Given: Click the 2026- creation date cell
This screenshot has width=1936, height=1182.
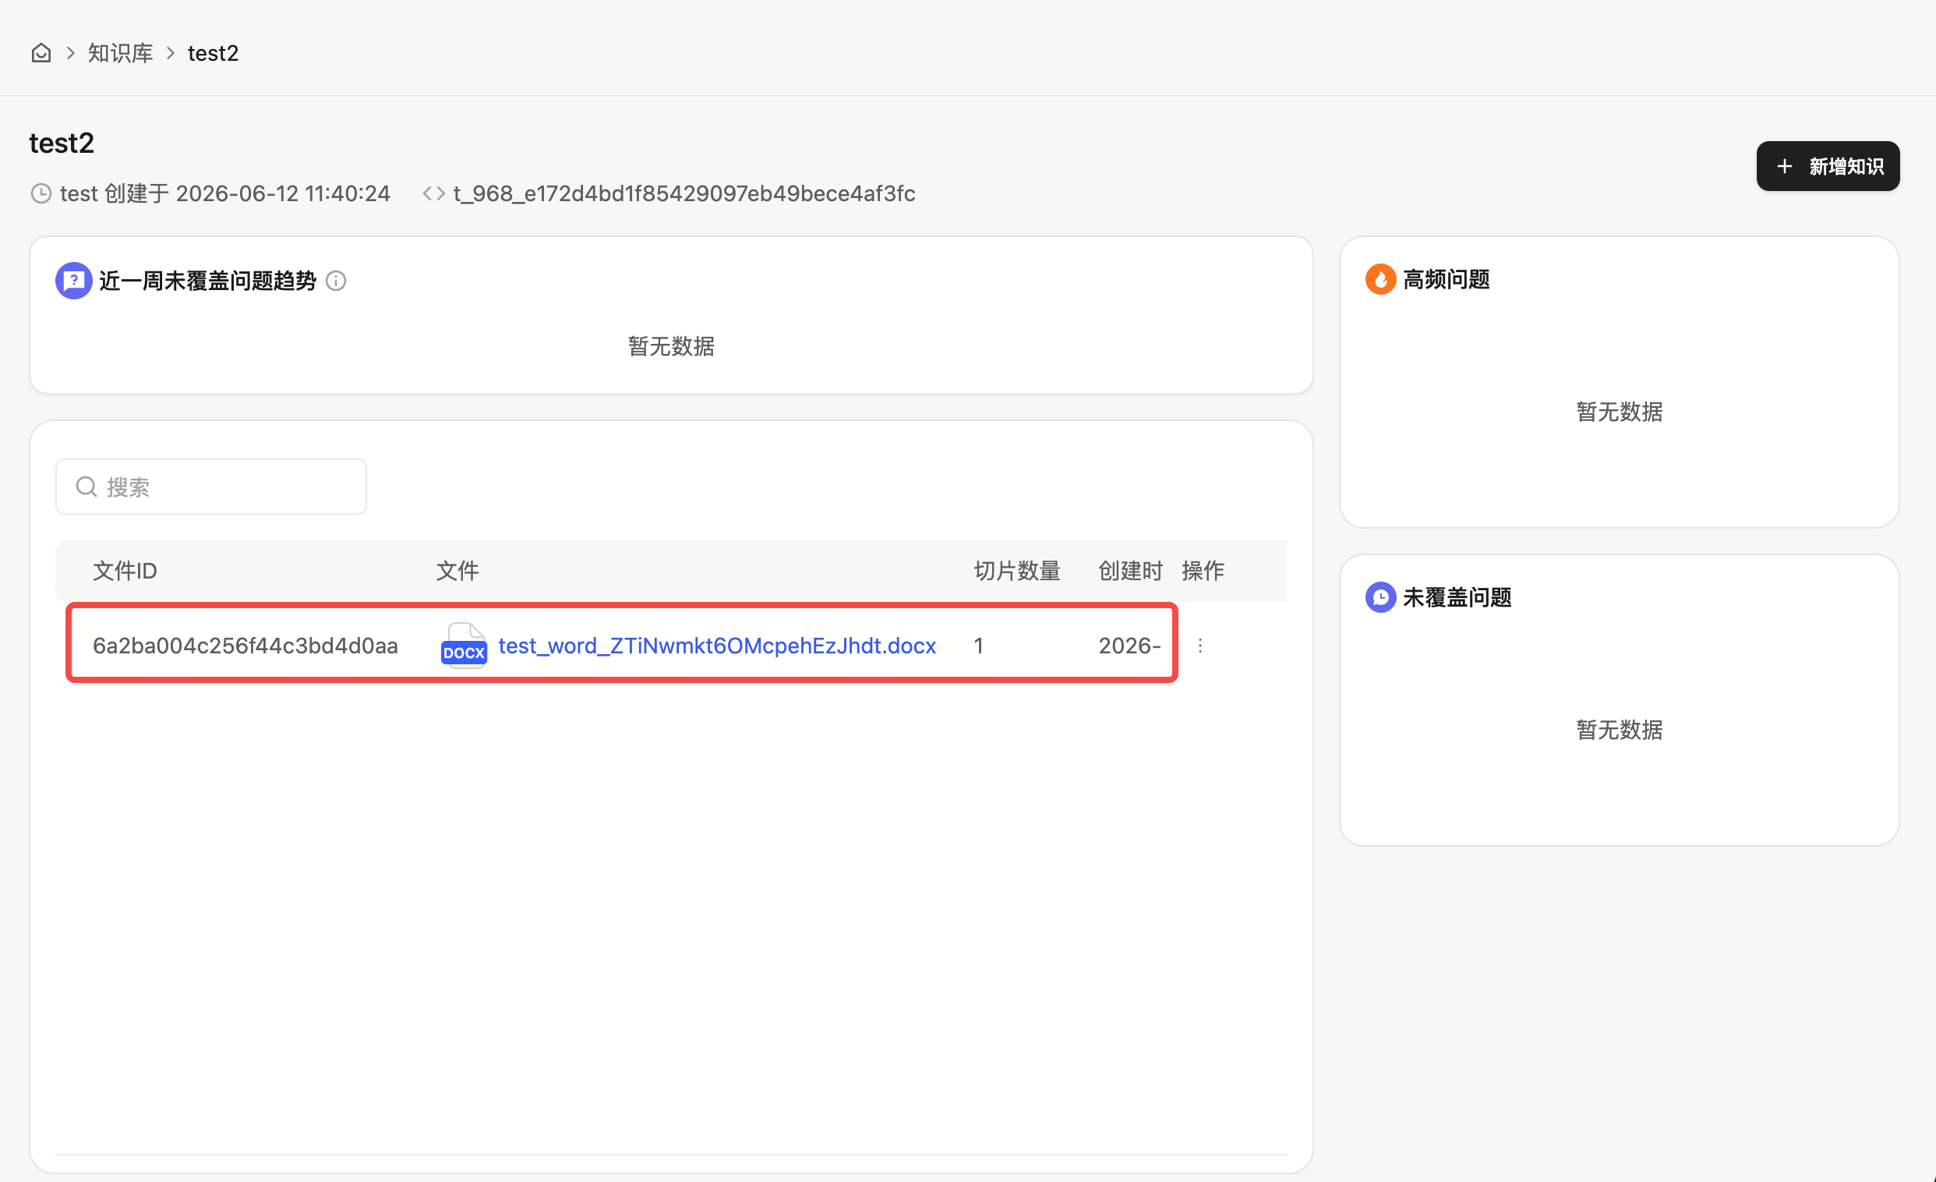Looking at the screenshot, I should (x=1129, y=646).
